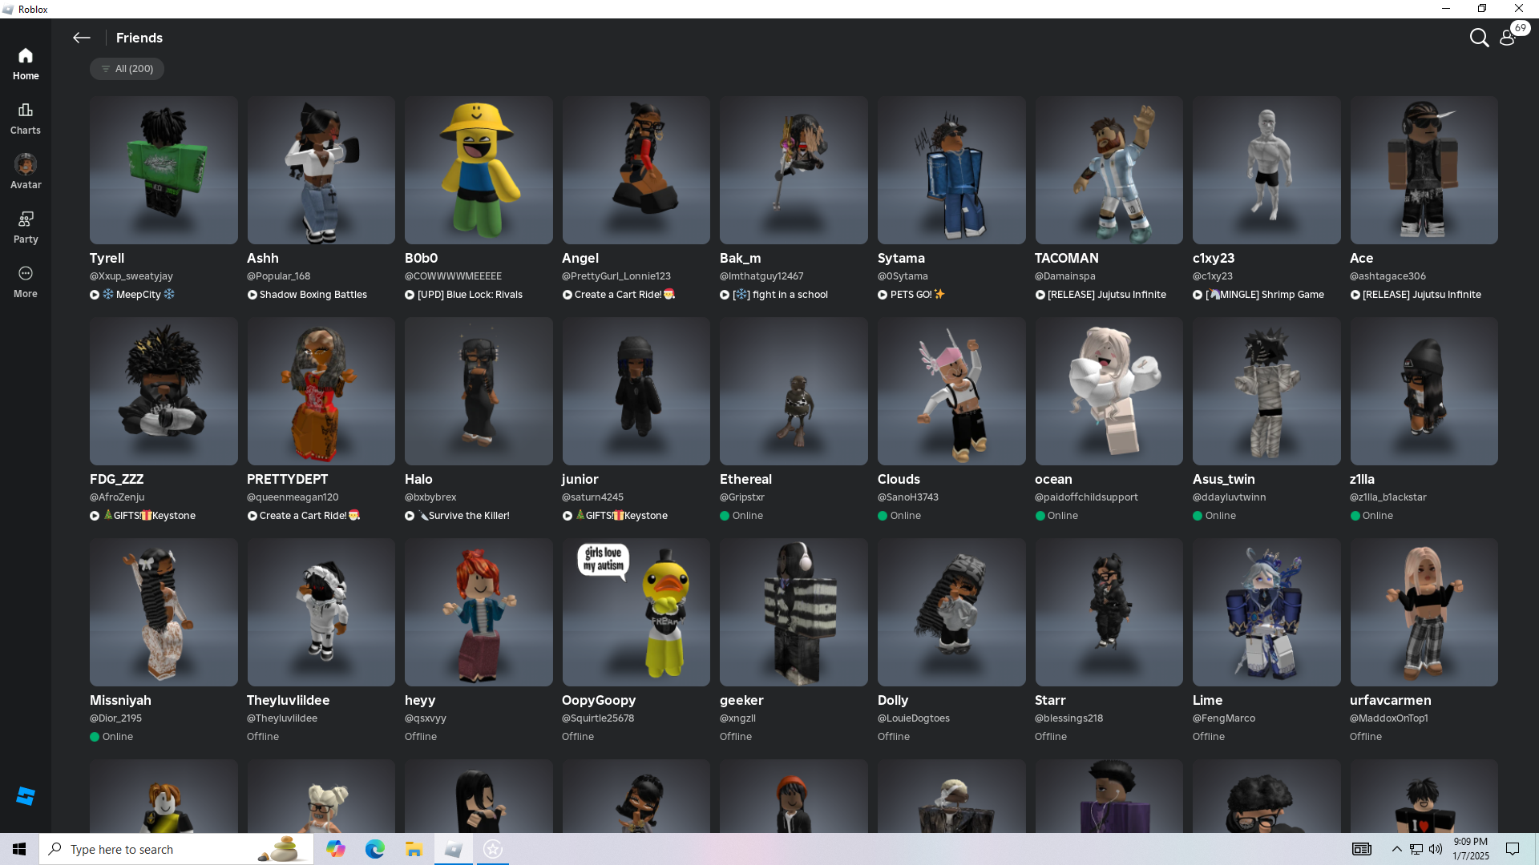Open TACOMAN's friend profile name
Image resolution: width=1539 pixels, height=865 pixels.
(1066, 258)
